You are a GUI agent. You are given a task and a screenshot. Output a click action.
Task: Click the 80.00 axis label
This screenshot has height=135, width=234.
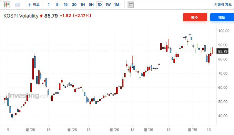[x=223, y=59]
